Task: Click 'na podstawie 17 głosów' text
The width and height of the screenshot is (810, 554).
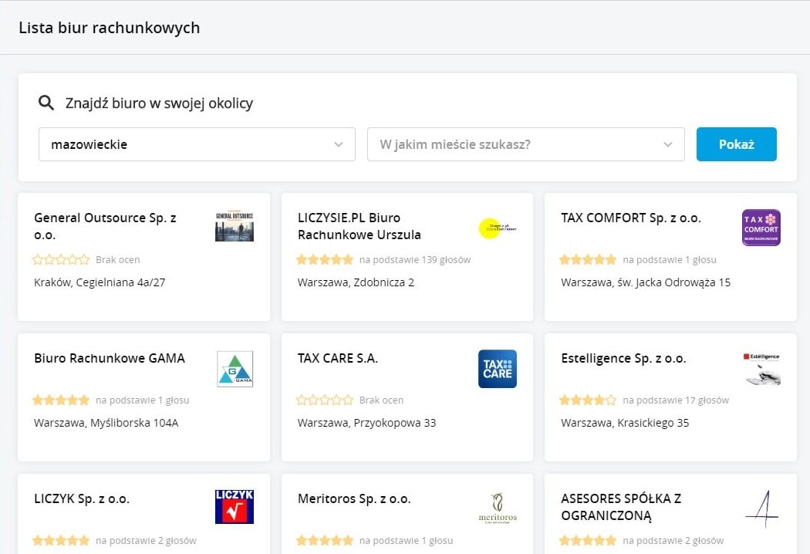Action: click(x=676, y=400)
